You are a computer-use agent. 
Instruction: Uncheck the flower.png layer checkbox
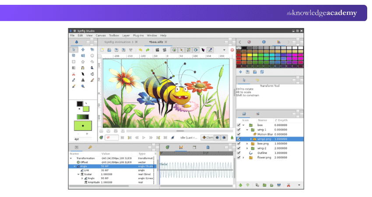click(x=239, y=158)
